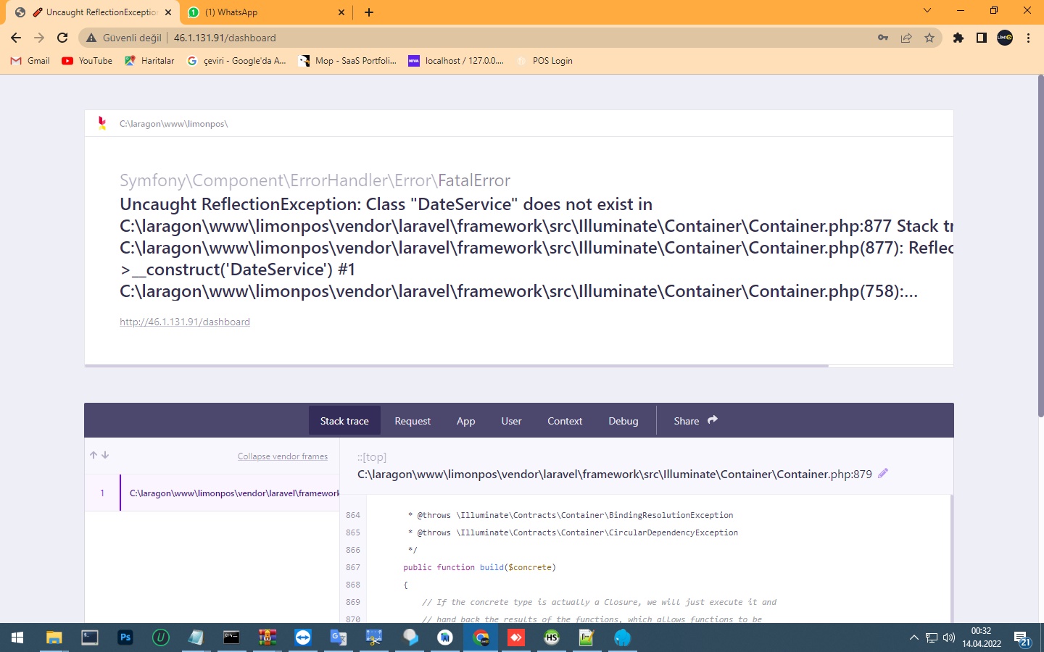Toggle the Chrome side panel
The image size is (1044, 652).
pyautogui.click(x=980, y=38)
